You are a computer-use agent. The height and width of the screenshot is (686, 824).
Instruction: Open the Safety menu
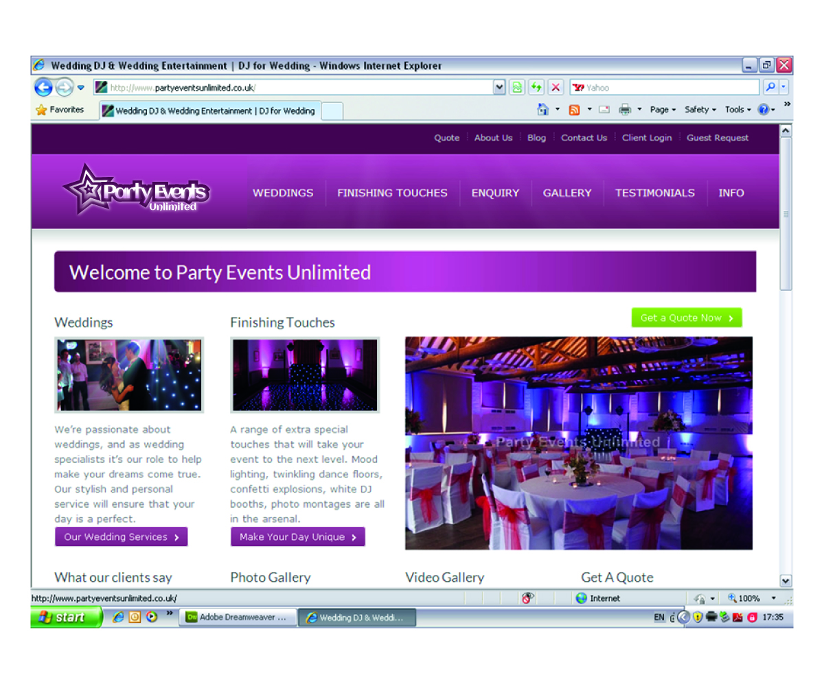click(x=700, y=110)
